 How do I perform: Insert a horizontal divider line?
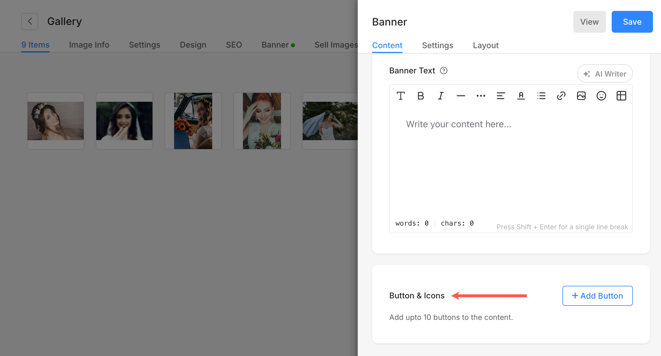tap(461, 96)
